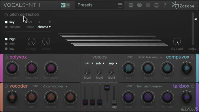Switch to Auto mode view icon

[x=63, y=5]
